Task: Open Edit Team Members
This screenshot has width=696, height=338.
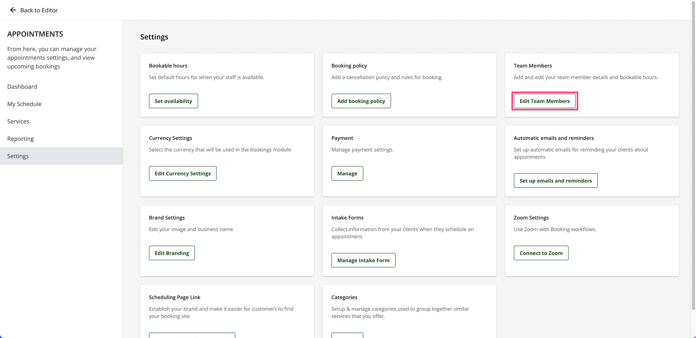Action: click(544, 101)
